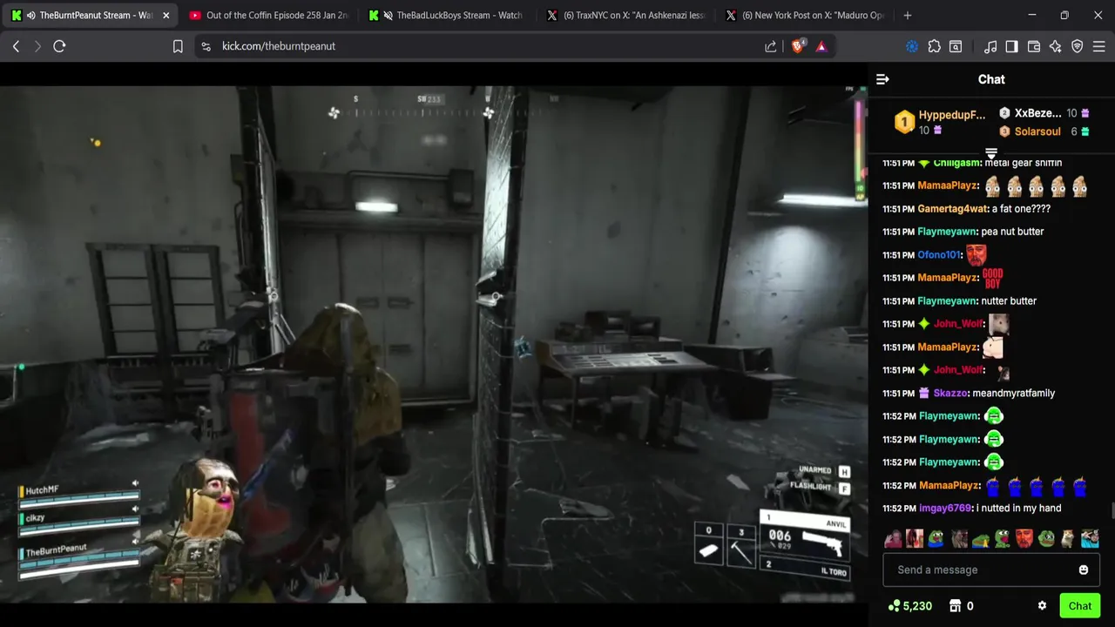Click the 'nutter butter' chat message
The width and height of the screenshot is (1115, 627).
1009,301
